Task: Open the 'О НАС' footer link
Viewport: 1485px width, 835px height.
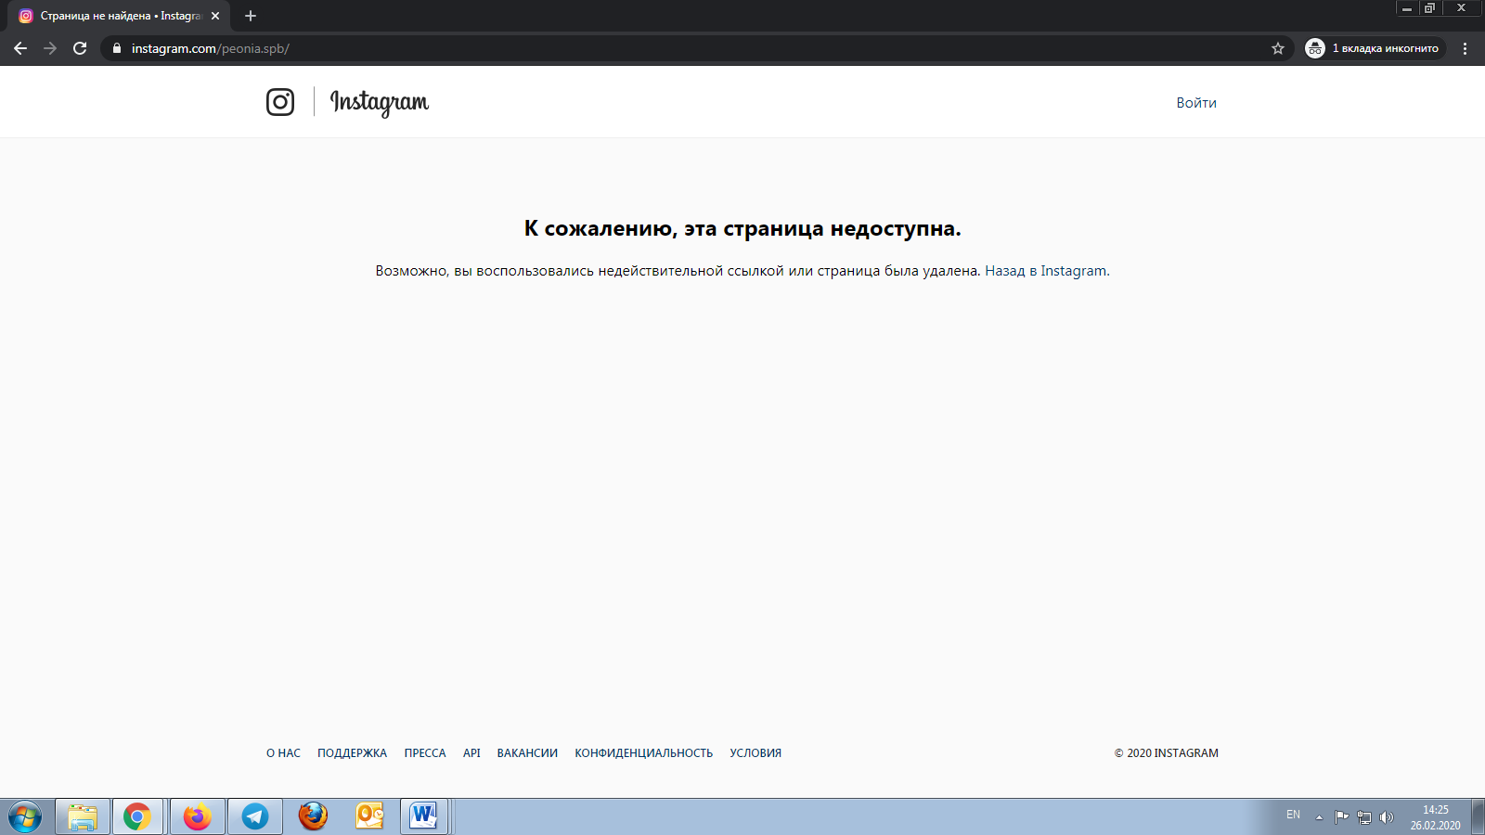Action: (x=283, y=753)
